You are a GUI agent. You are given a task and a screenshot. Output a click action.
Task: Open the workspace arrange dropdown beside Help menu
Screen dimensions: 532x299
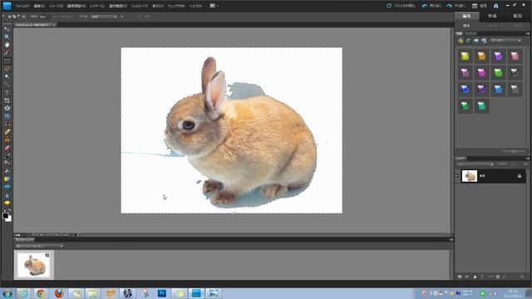pyautogui.click(x=214, y=6)
